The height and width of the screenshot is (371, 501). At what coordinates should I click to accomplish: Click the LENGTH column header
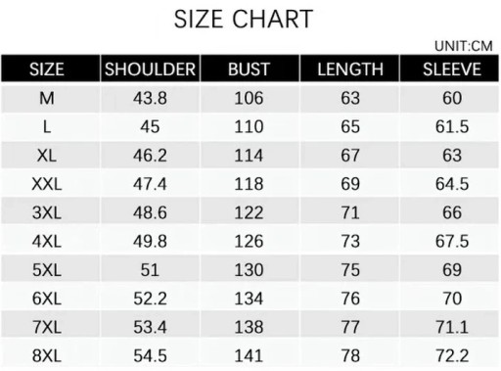coord(350,70)
